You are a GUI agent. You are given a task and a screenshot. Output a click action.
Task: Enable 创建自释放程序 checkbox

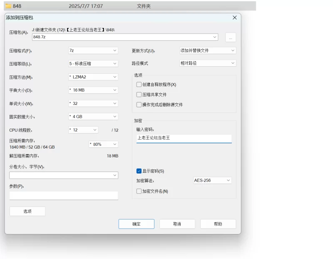pos(139,85)
